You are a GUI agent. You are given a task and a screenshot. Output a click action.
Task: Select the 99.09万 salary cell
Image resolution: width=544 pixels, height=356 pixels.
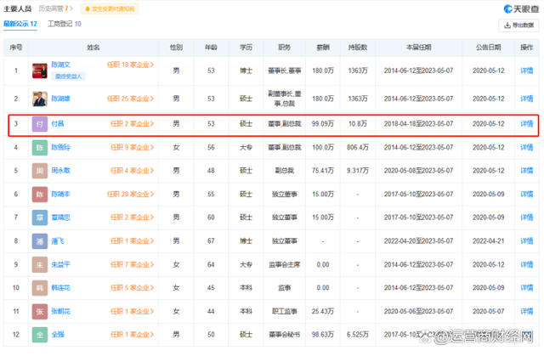point(323,124)
